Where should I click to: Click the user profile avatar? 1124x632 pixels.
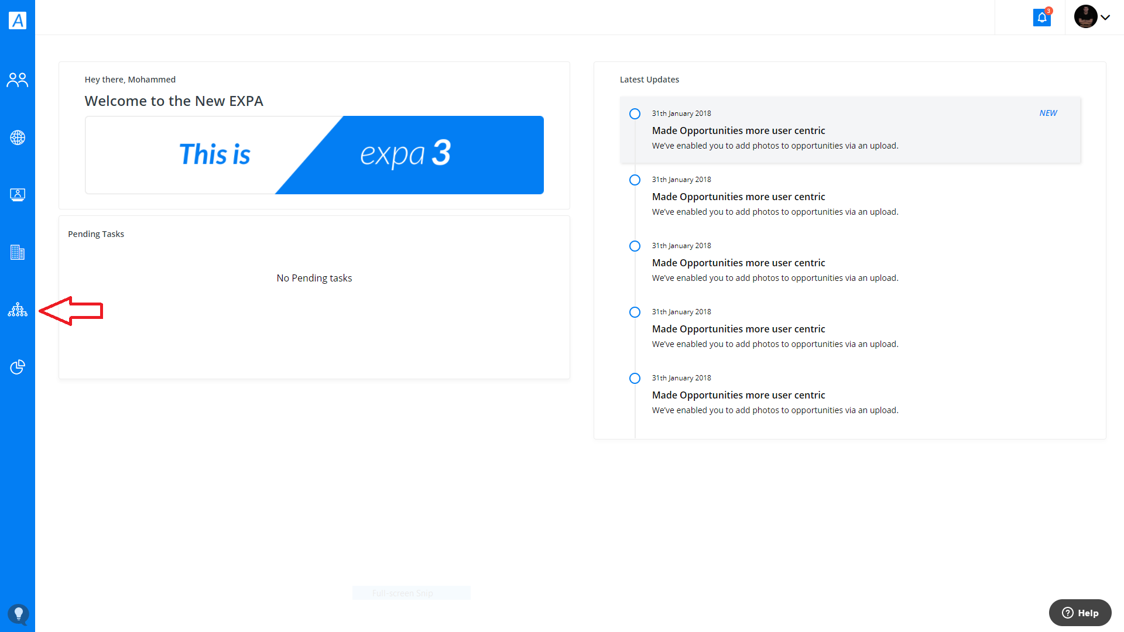coord(1085,17)
